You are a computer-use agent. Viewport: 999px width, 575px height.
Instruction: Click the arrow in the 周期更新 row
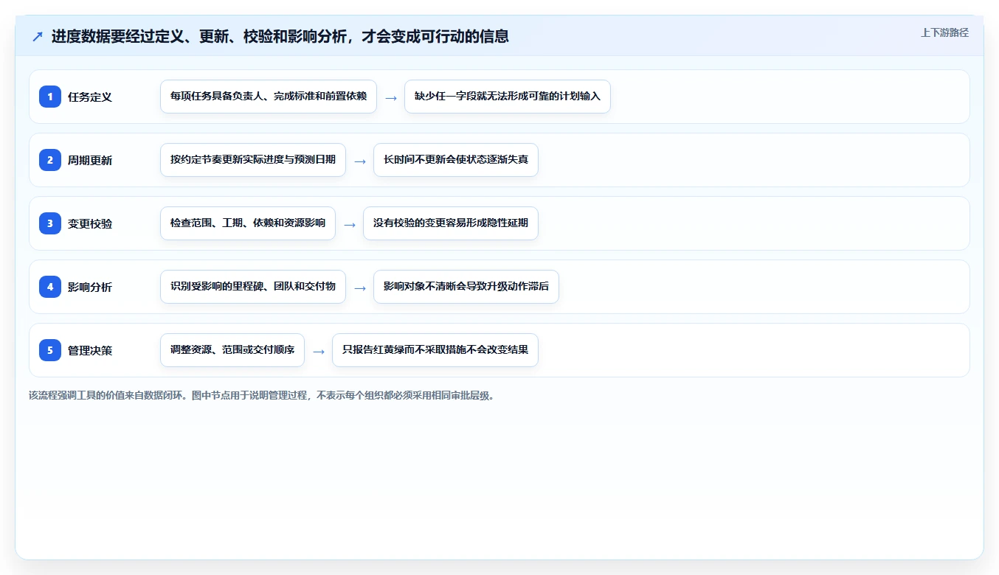(x=360, y=161)
